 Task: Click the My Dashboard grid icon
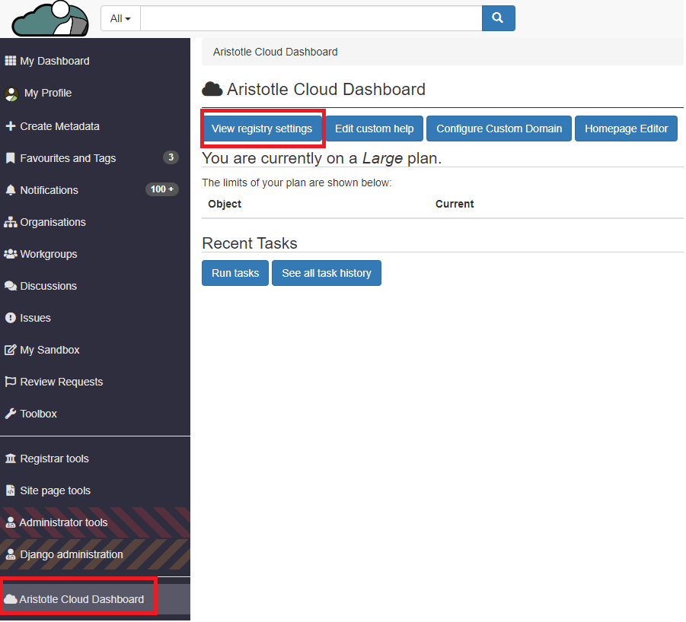point(11,61)
